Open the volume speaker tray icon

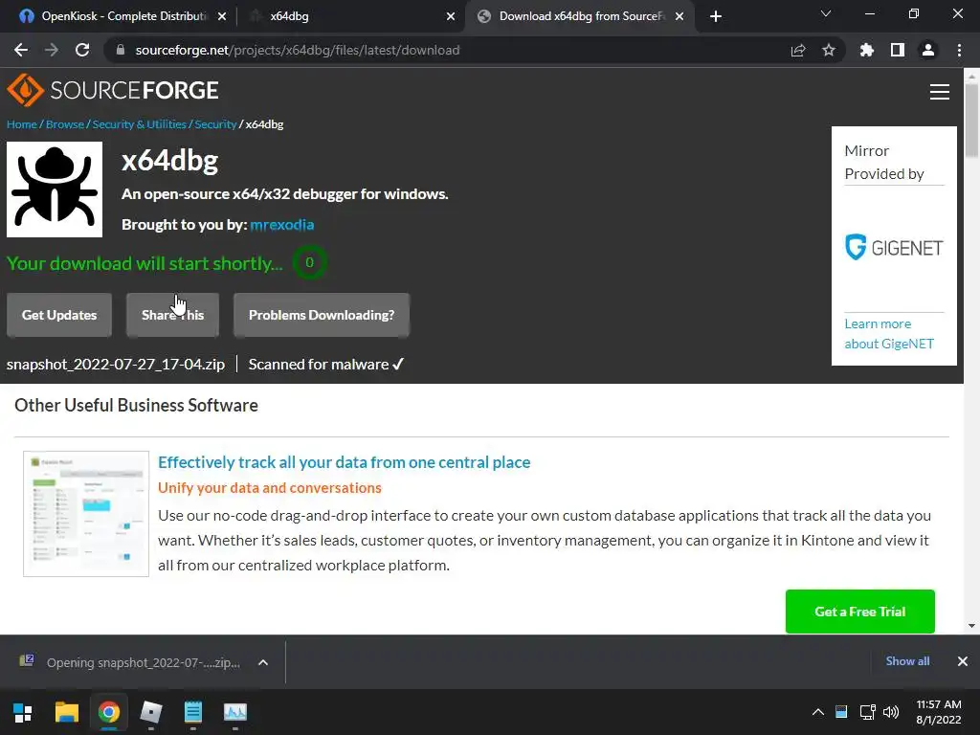click(891, 712)
